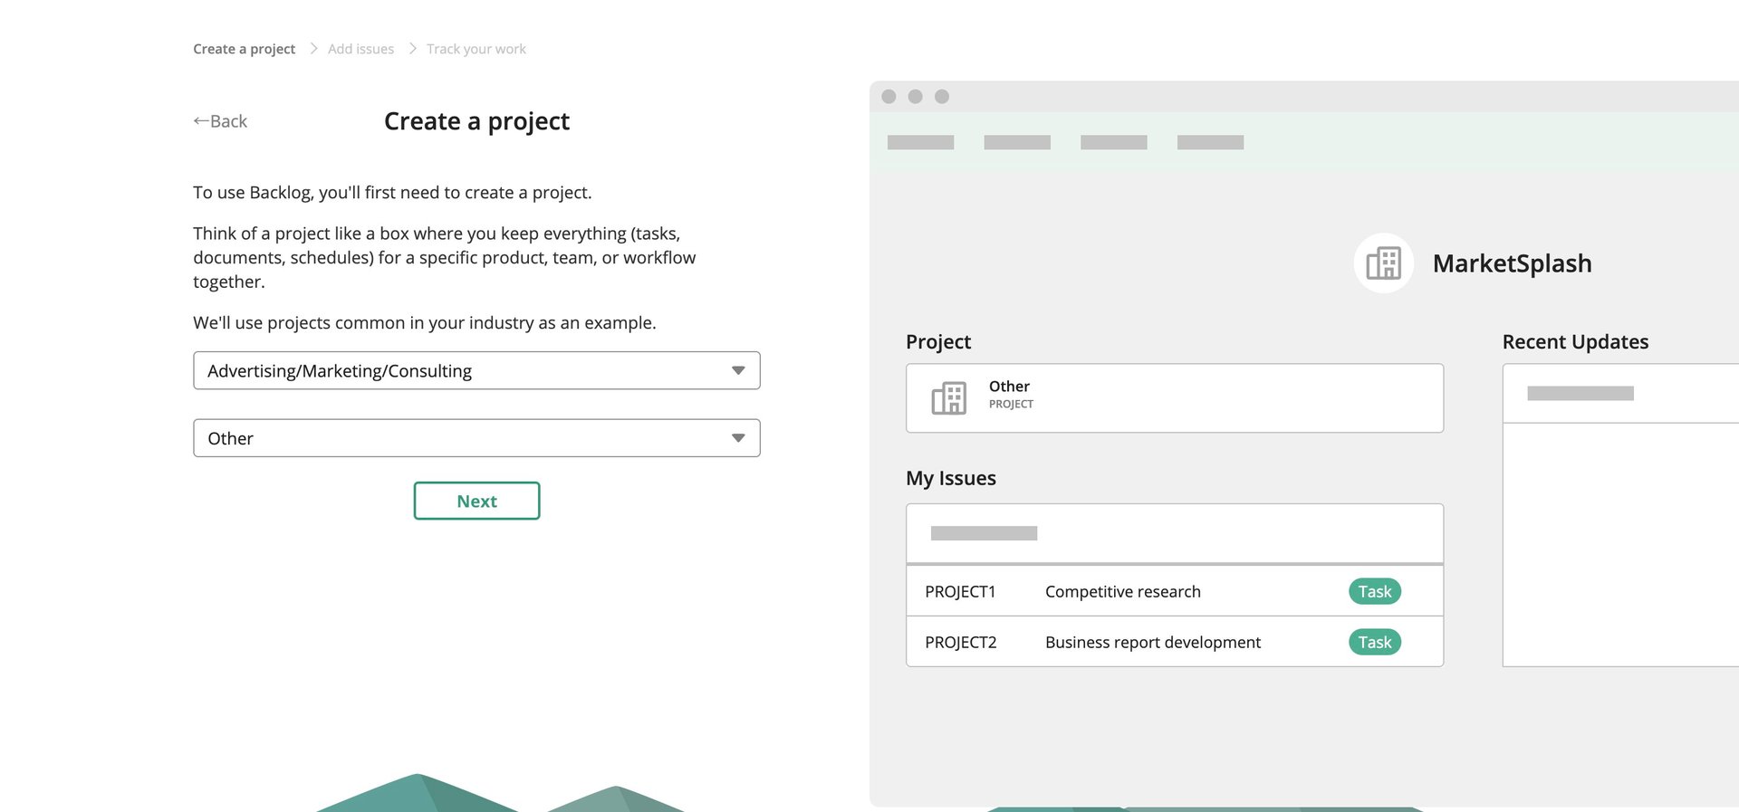Viewport: 1739px width, 812px height.
Task: Open the PROJECT2 Business report development issue
Action: point(1152,642)
